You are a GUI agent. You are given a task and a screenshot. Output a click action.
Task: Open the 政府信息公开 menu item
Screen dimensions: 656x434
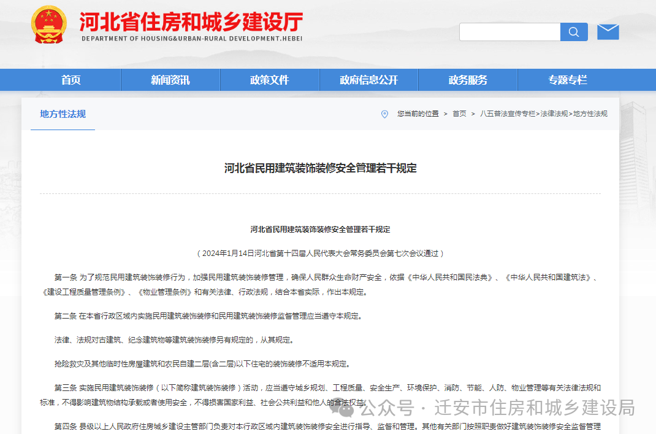click(x=368, y=80)
